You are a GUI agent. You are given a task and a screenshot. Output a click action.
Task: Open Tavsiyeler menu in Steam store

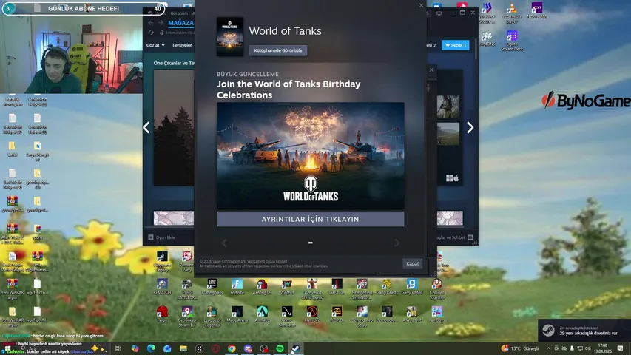(x=182, y=45)
